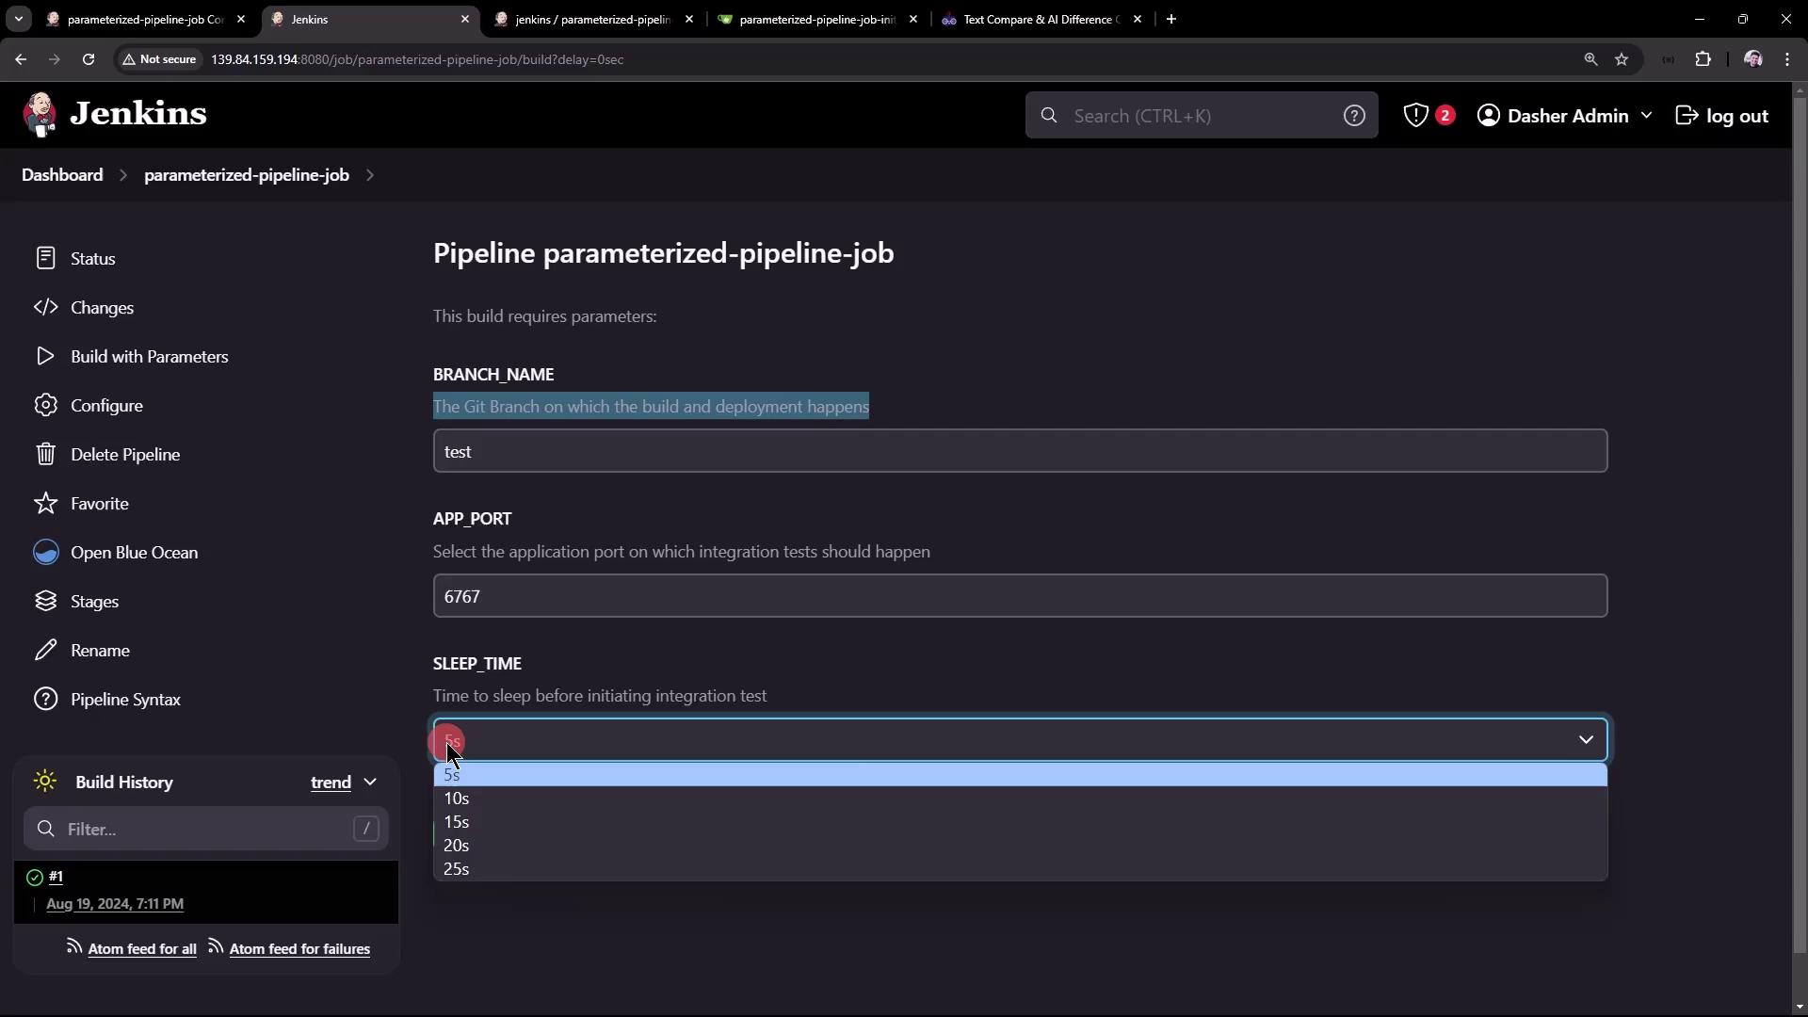
Task: Click the Changes code icon
Action: (x=45, y=307)
